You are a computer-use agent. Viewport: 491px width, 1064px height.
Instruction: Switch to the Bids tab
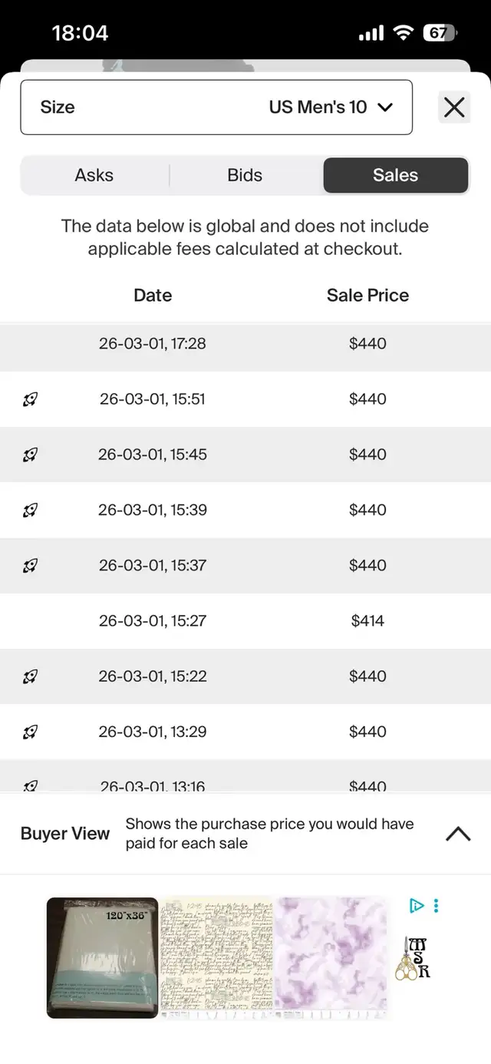click(x=245, y=175)
